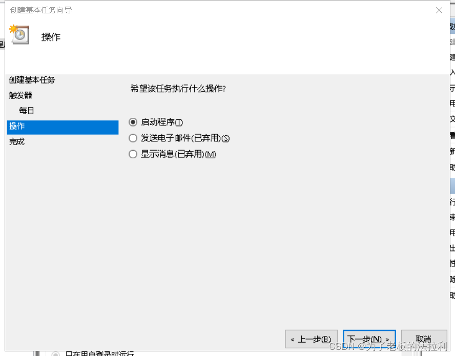Go to the 创建基本任务 wizard step
455x356 pixels.
[32, 80]
